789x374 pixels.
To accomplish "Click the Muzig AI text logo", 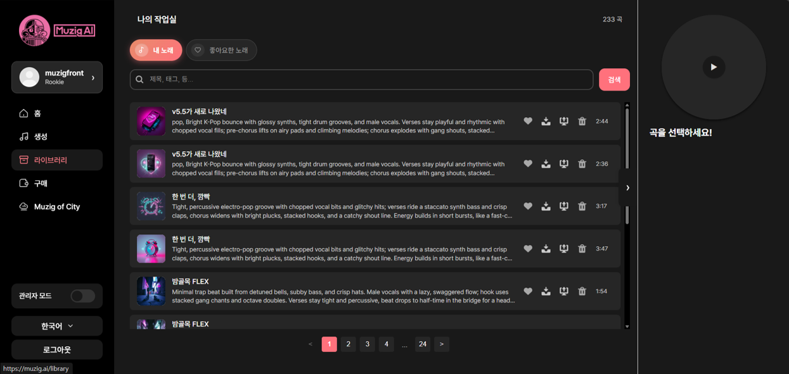I will [75, 30].
